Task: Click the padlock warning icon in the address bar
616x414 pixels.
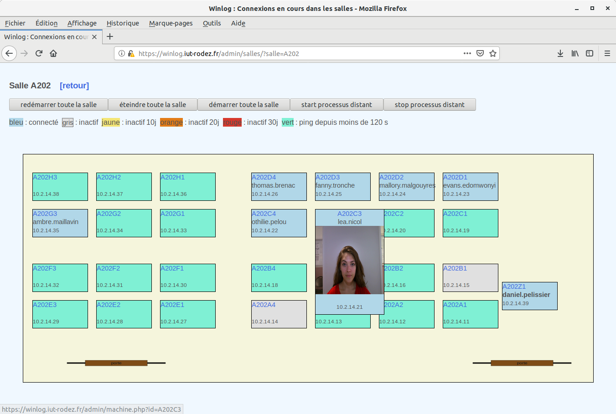Action: coord(131,53)
